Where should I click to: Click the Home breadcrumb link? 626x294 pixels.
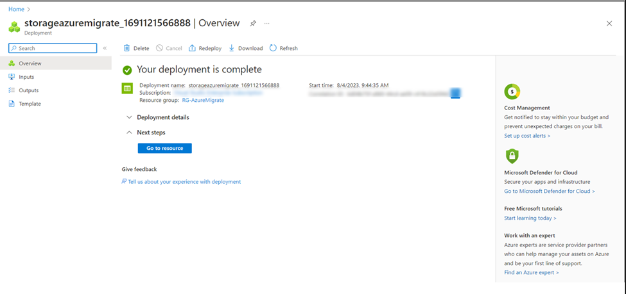point(16,9)
